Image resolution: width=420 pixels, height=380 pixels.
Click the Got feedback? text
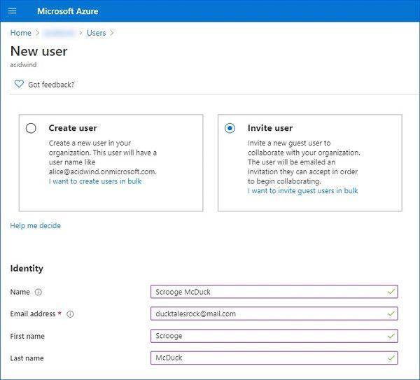51,85
